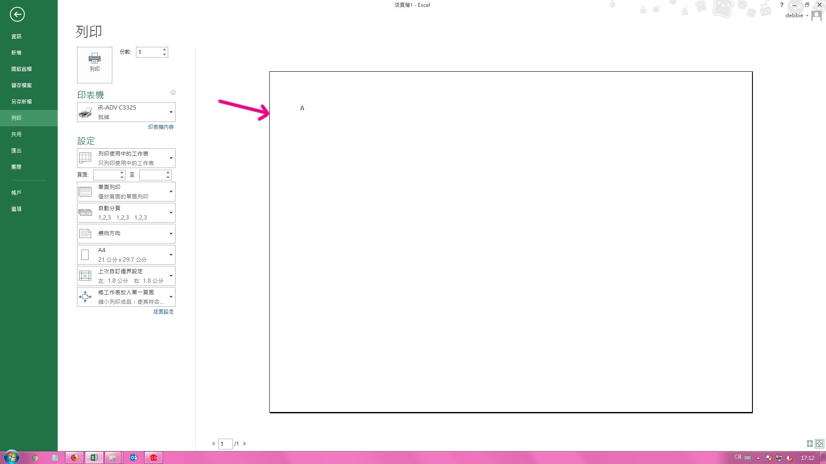This screenshot has height=464, width=826.
Task: Select the 頁面 from input field
Action: tap(107, 174)
